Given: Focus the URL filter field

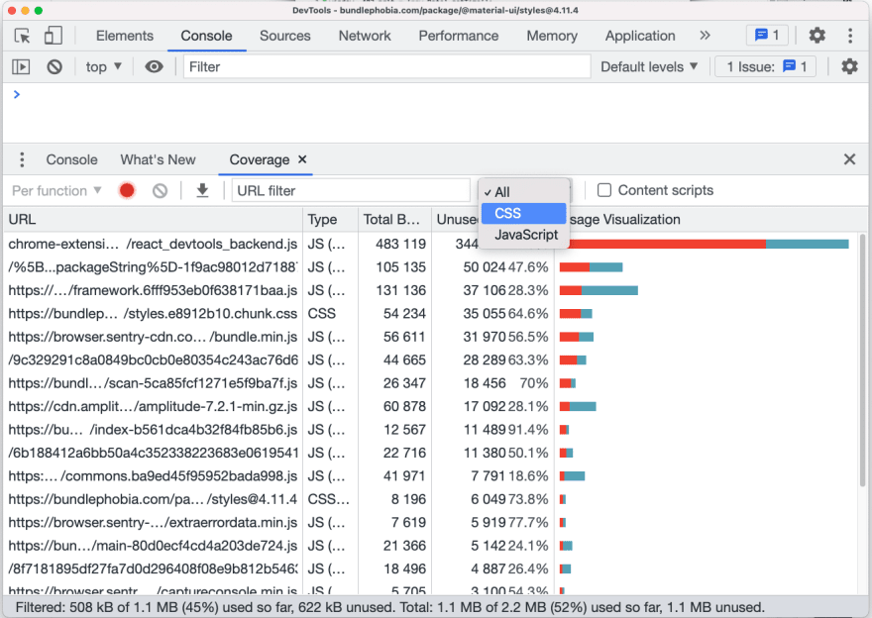Looking at the screenshot, I should pos(351,190).
